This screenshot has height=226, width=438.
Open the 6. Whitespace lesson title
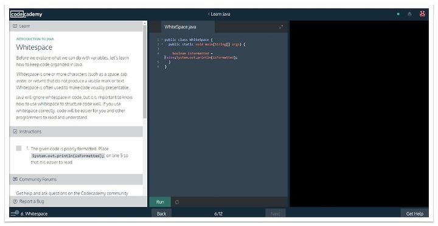(34, 214)
